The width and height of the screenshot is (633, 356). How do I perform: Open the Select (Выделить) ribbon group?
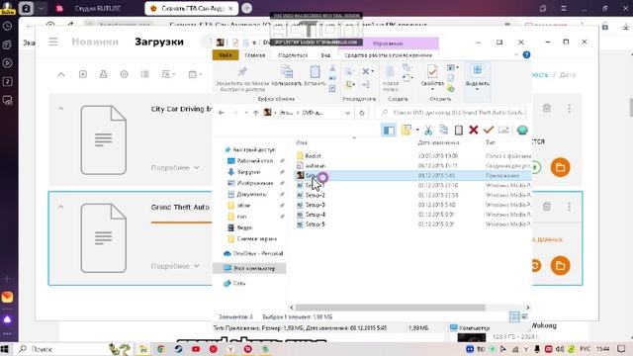pyautogui.click(x=477, y=77)
